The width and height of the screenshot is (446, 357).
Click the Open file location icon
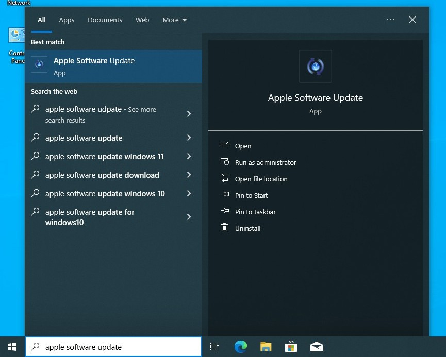click(x=225, y=178)
